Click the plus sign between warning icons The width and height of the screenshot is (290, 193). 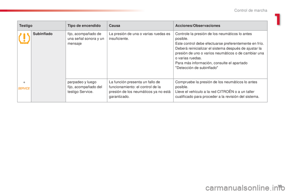click(24, 82)
